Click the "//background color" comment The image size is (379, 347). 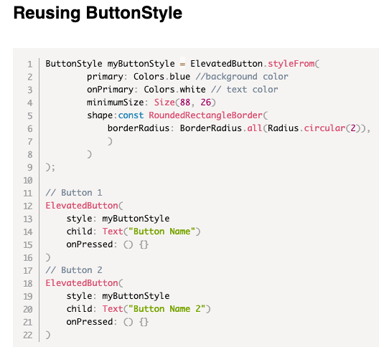tap(242, 77)
